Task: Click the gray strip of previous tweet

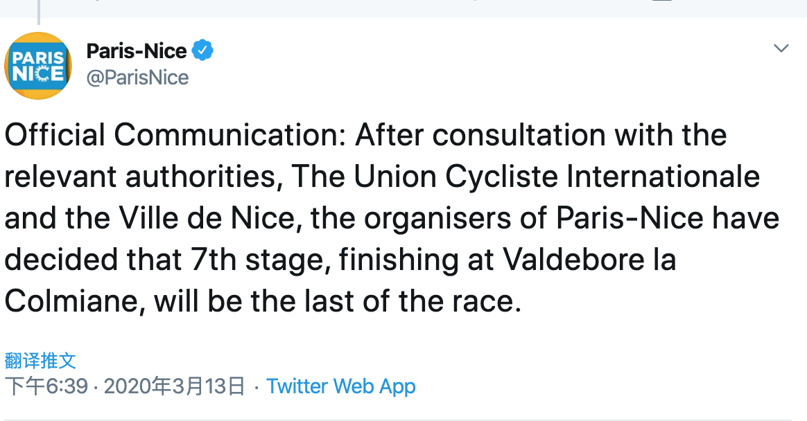Action: pyautogui.click(x=403, y=8)
